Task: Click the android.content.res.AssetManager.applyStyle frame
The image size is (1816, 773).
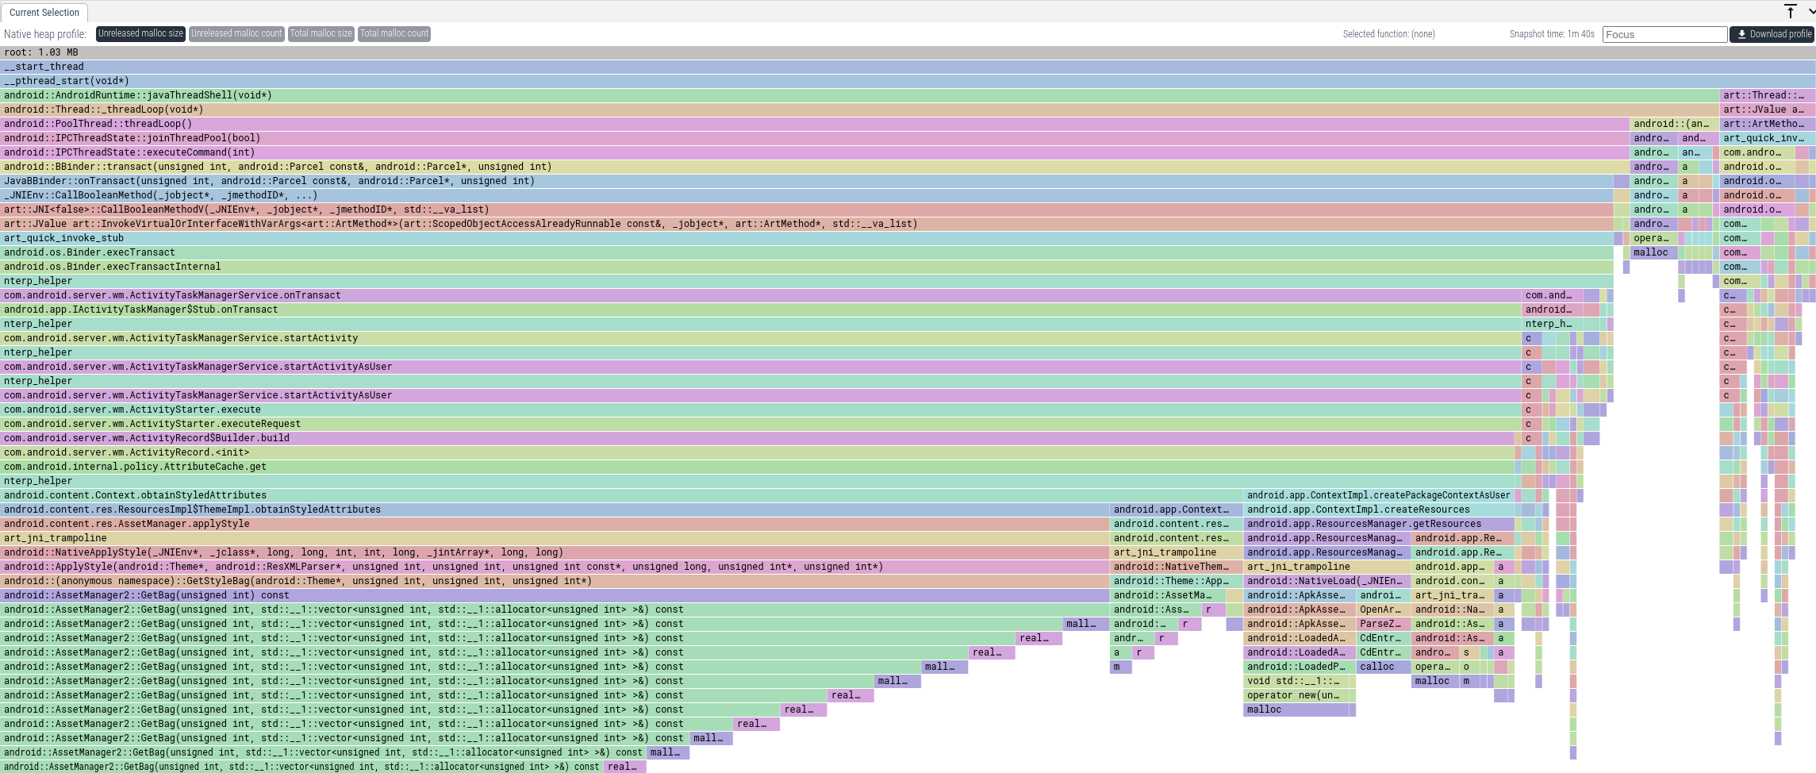Action: pos(317,524)
